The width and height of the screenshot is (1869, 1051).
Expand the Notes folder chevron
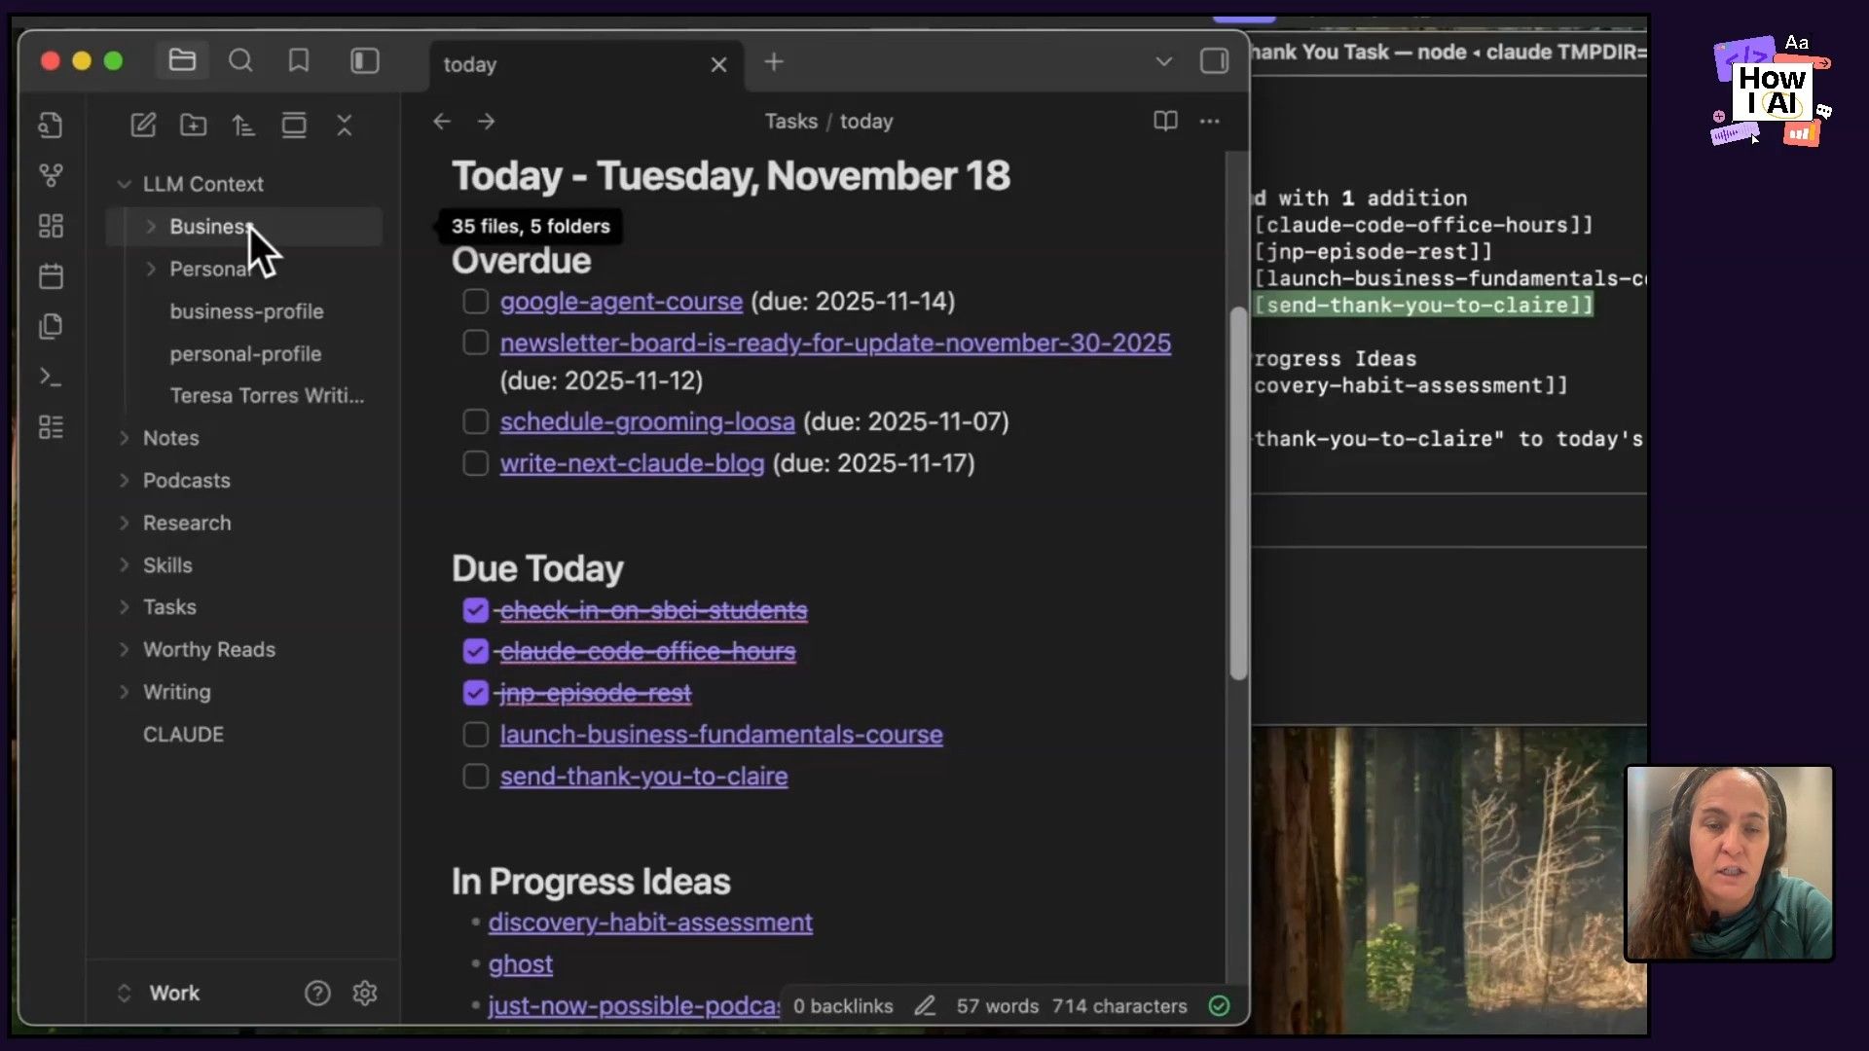coord(124,438)
